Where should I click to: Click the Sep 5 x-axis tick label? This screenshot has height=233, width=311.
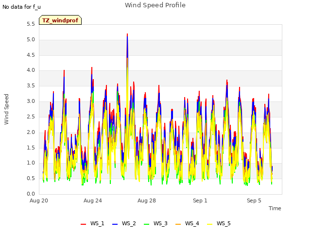(254, 200)
